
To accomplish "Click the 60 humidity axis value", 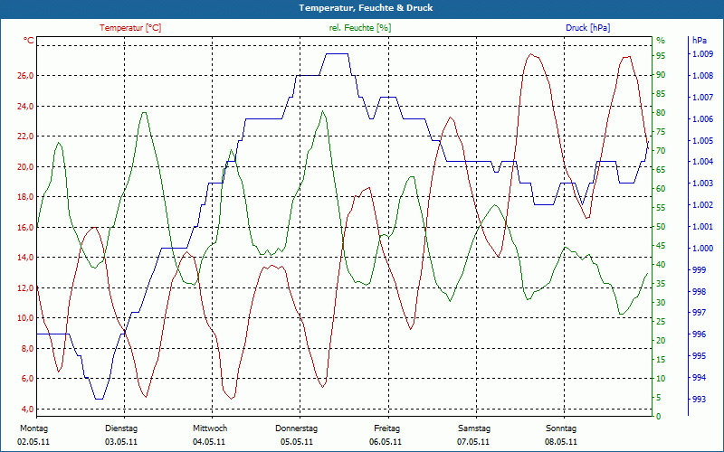I will coord(661,189).
